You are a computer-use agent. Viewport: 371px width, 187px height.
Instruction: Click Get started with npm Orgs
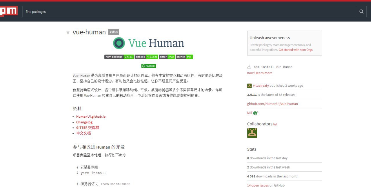click(x=296, y=50)
